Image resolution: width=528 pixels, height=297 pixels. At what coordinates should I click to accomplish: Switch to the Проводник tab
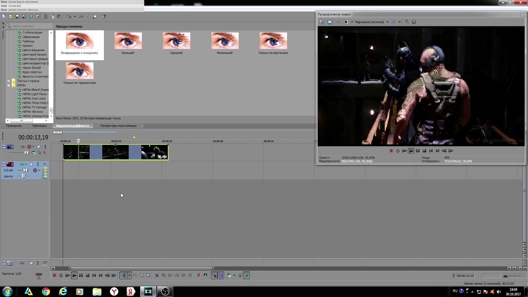pyautogui.click(x=14, y=126)
